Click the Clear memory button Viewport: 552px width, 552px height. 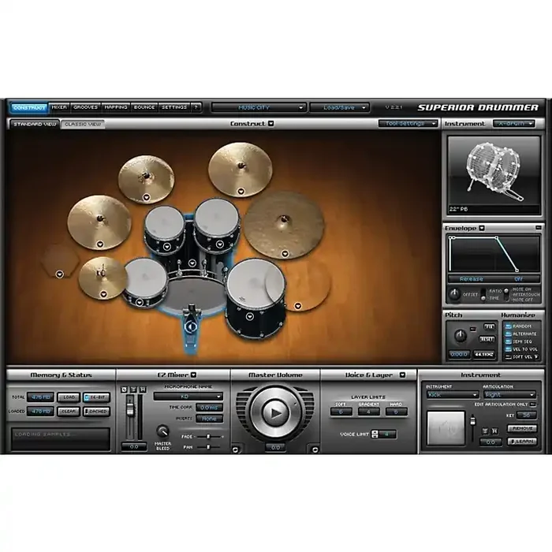point(69,411)
